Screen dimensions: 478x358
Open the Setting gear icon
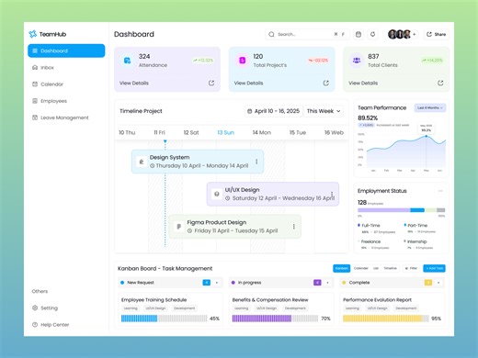coord(35,308)
